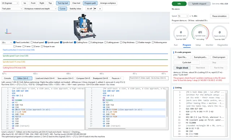Toggle the Program path button
Viewport: 231px width, 140px height.
pos(90,3)
